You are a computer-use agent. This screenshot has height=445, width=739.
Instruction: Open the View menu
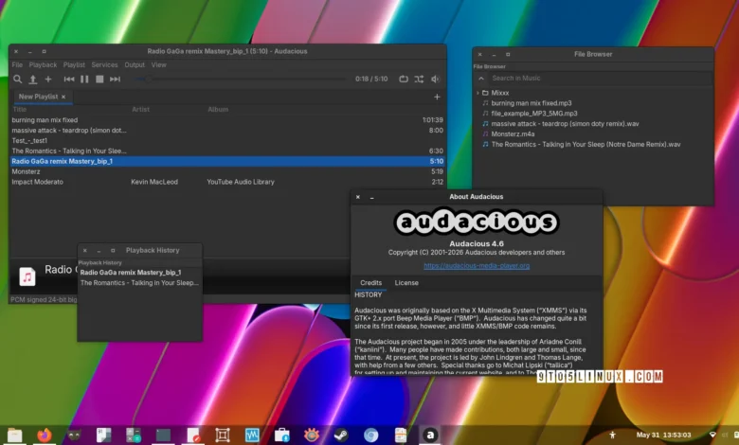pos(158,65)
